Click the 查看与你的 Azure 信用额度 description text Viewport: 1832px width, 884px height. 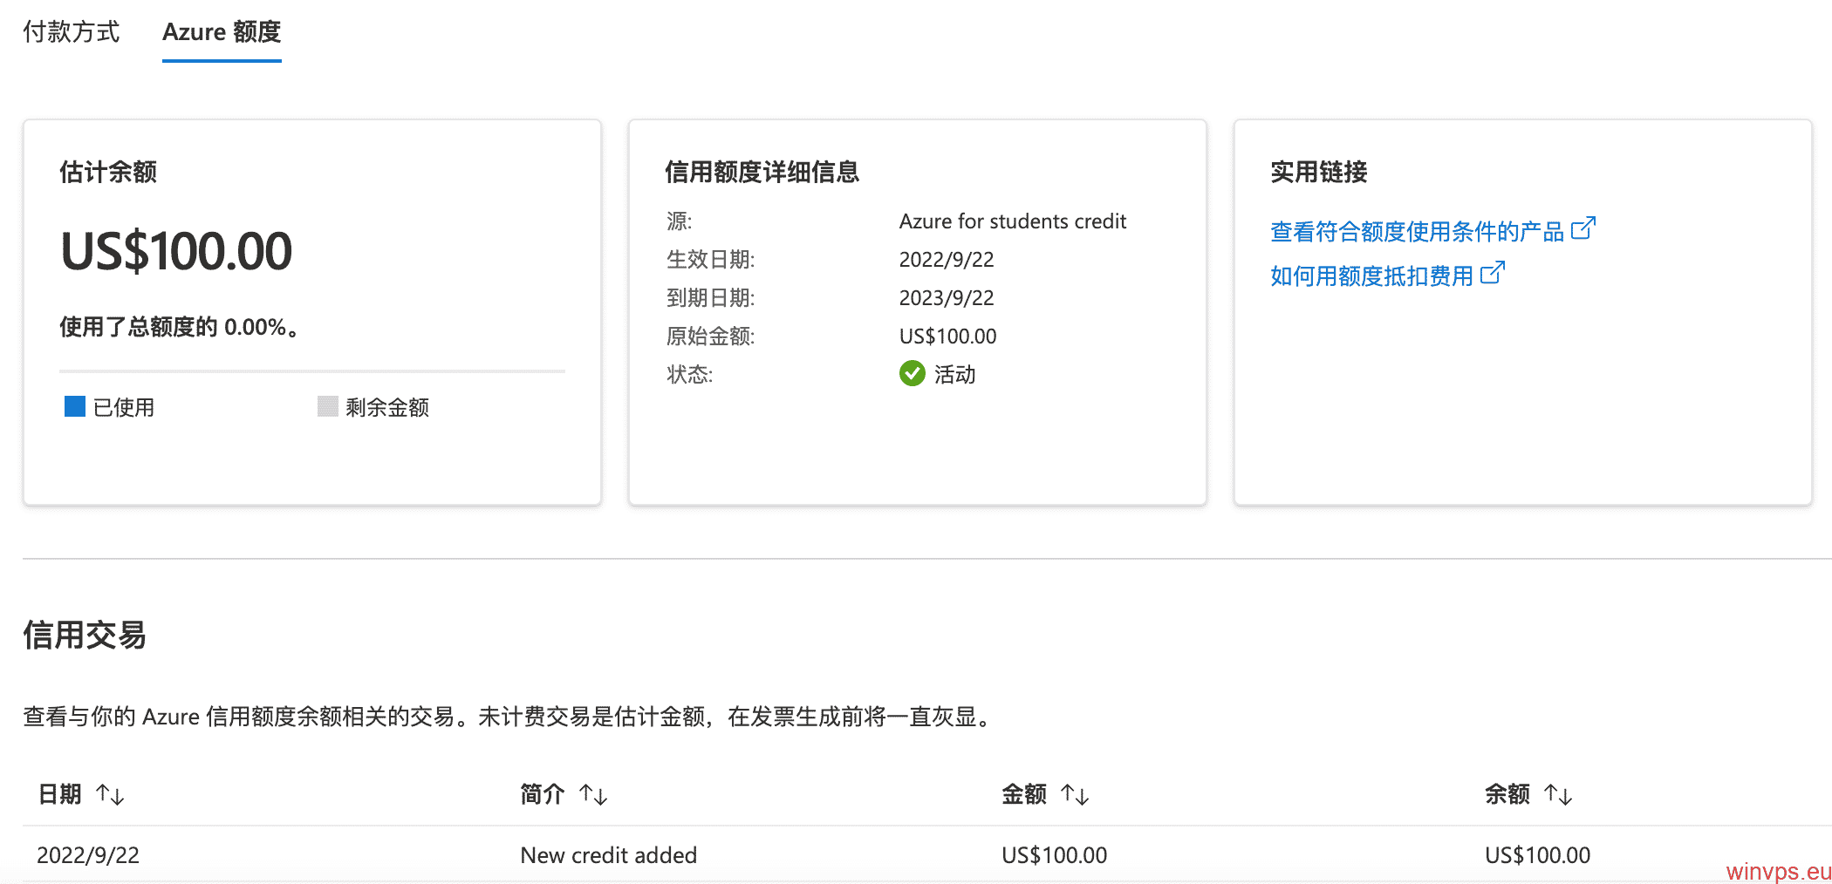(510, 717)
